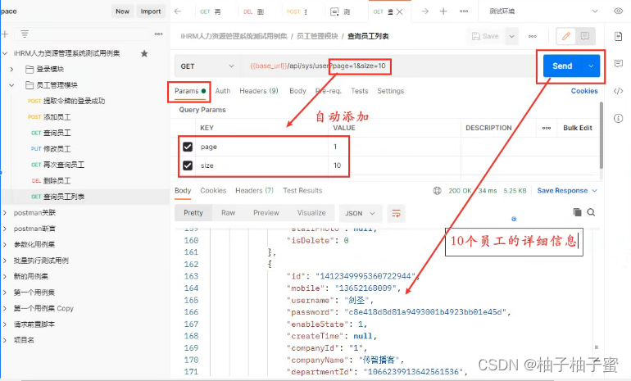Image resolution: width=631 pixels, height=381 pixels.
Task: Click the plus icon to create collection
Action: [x=5, y=34]
